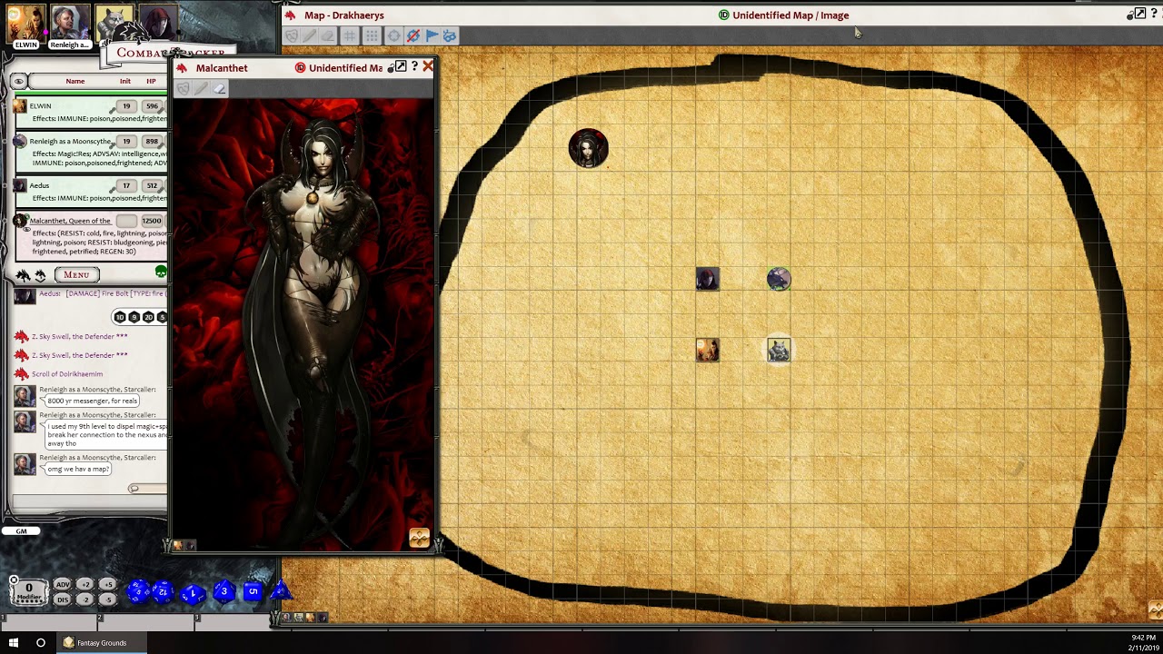Image resolution: width=1163 pixels, height=654 pixels.
Task: Select the pencil draw tool in Map toolbar
Action: click(x=310, y=35)
